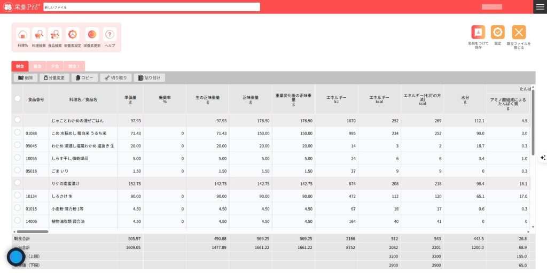Click the 分量変更 change quantity button
The height and width of the screenshot is (273, 547).
54,77
